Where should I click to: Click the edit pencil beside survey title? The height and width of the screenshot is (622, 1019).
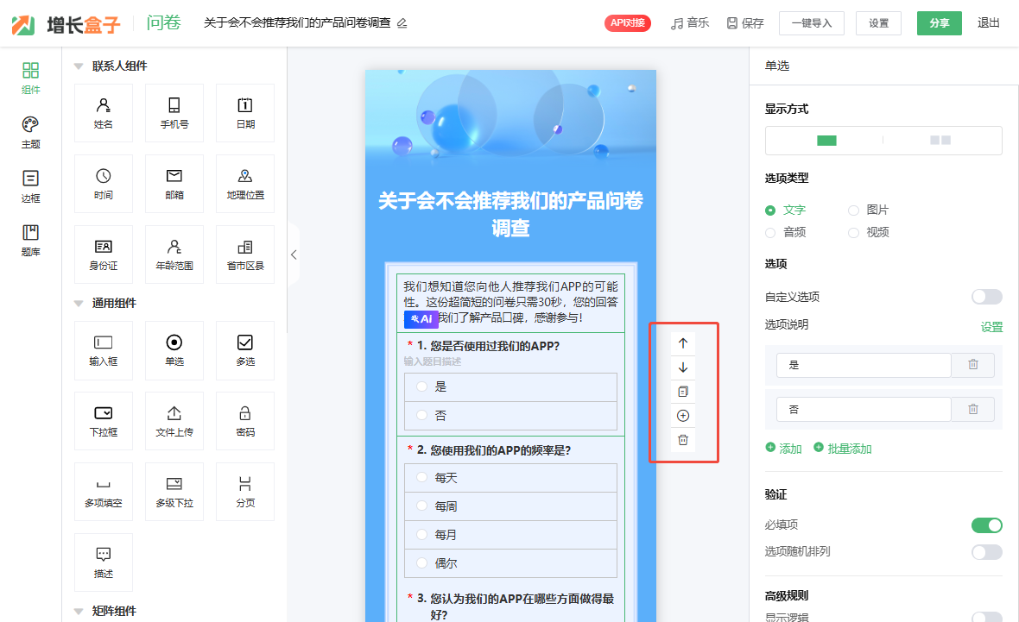402,23
